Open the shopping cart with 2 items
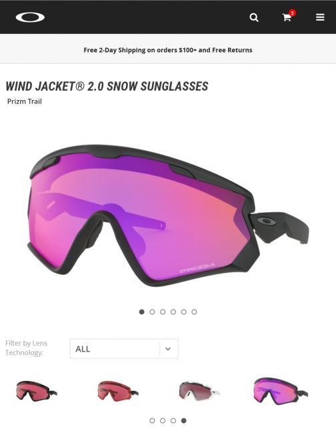 pyautogui.click(x=287, y=18)
